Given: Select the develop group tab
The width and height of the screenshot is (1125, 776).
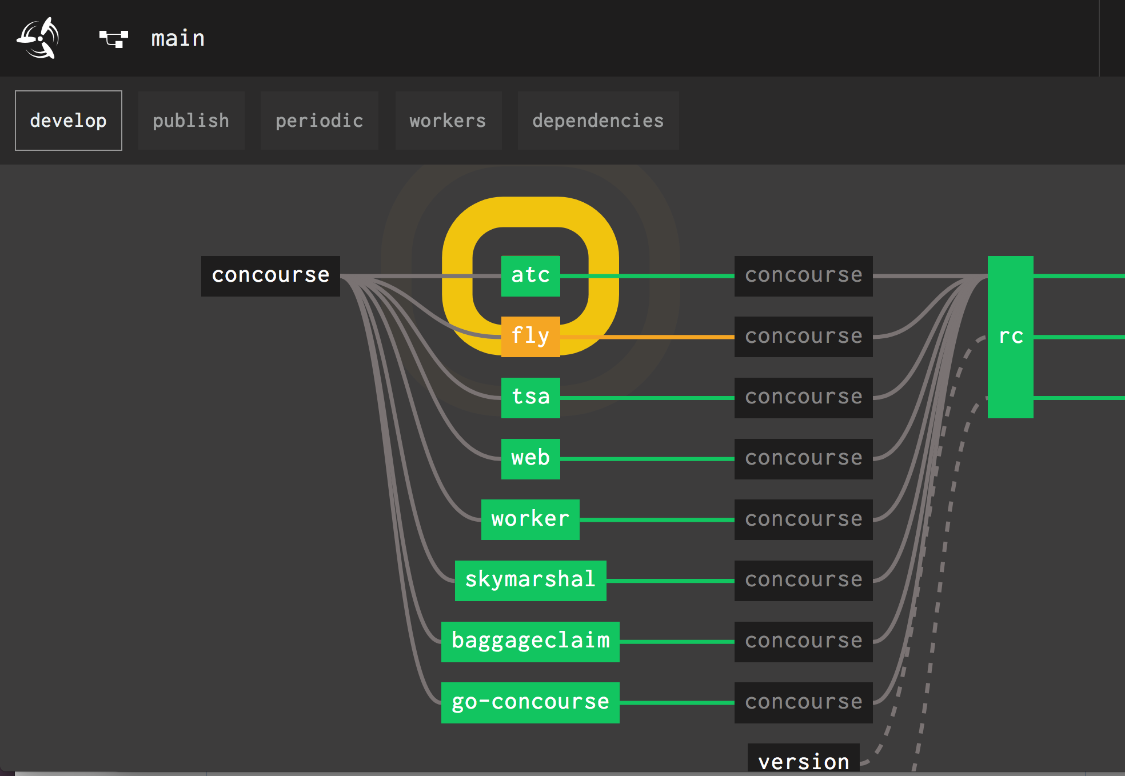Looking at the screenshot, I should (69, 121).
